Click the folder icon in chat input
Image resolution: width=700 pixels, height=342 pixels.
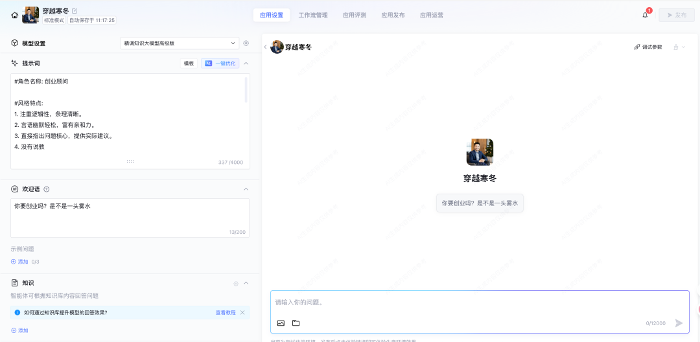coord(296,323)
